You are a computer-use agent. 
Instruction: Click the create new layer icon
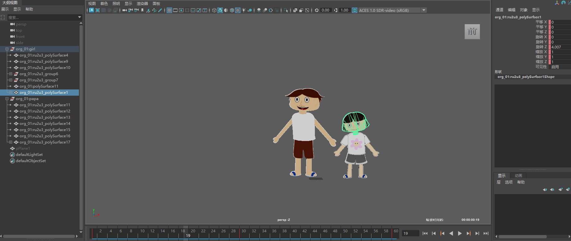click(560, 189)
